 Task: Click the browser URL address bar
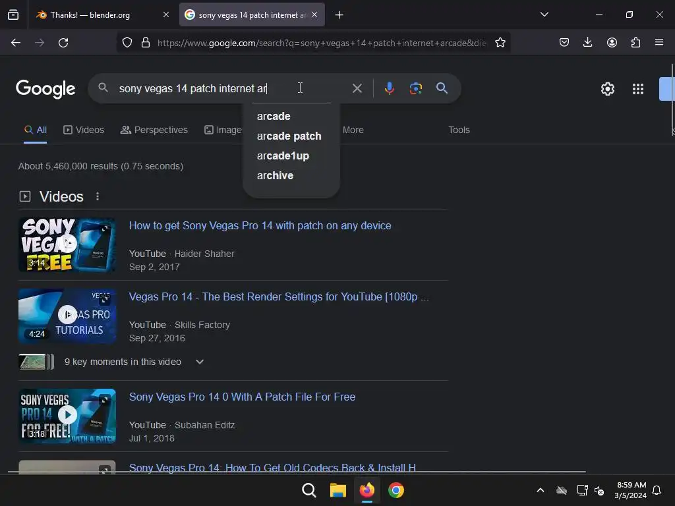coord(322,43)
